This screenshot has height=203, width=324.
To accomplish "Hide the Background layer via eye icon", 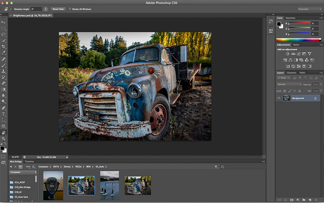I will click(279, 98).
